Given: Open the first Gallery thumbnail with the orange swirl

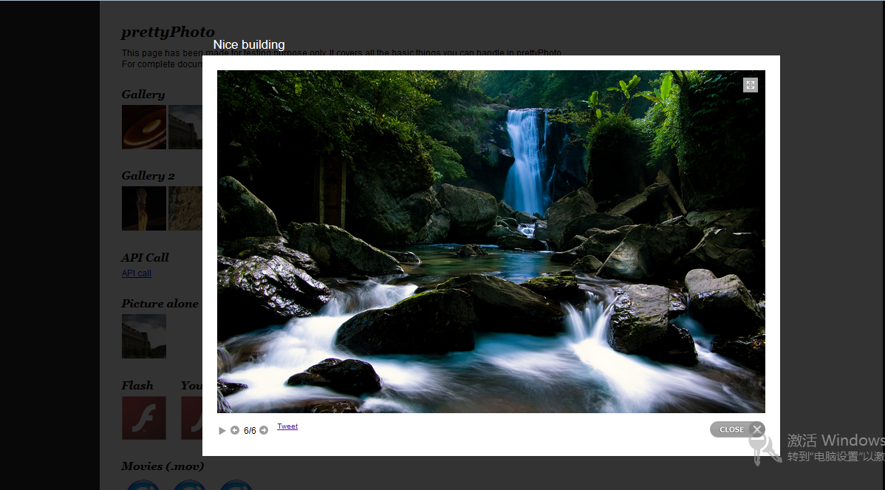Looking at the screenshot, I should [144, 127].
